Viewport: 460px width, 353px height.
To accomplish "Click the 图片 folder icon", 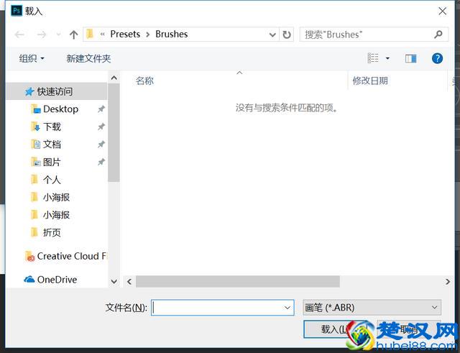I will pyautogui.click(x=35, y=162).
